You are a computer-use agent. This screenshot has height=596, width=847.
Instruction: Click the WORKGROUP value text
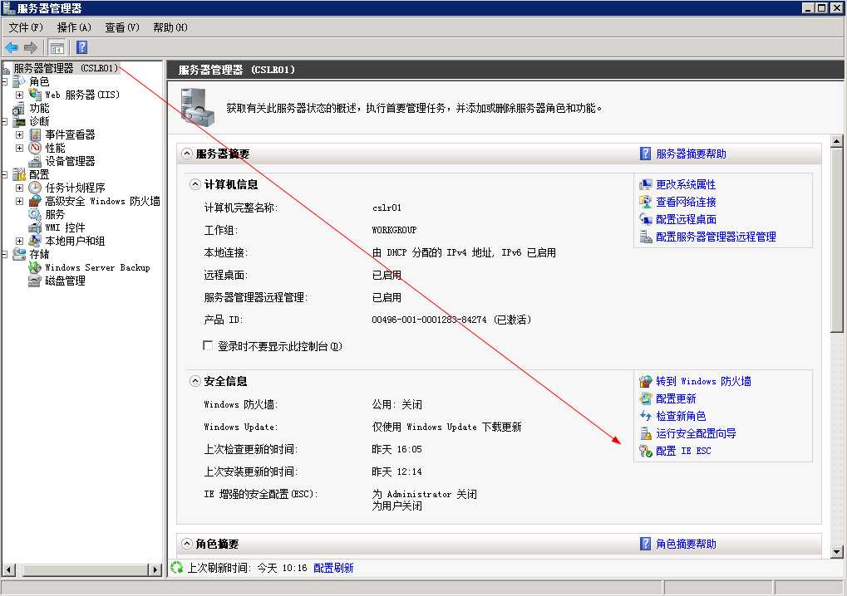[394, 230]
